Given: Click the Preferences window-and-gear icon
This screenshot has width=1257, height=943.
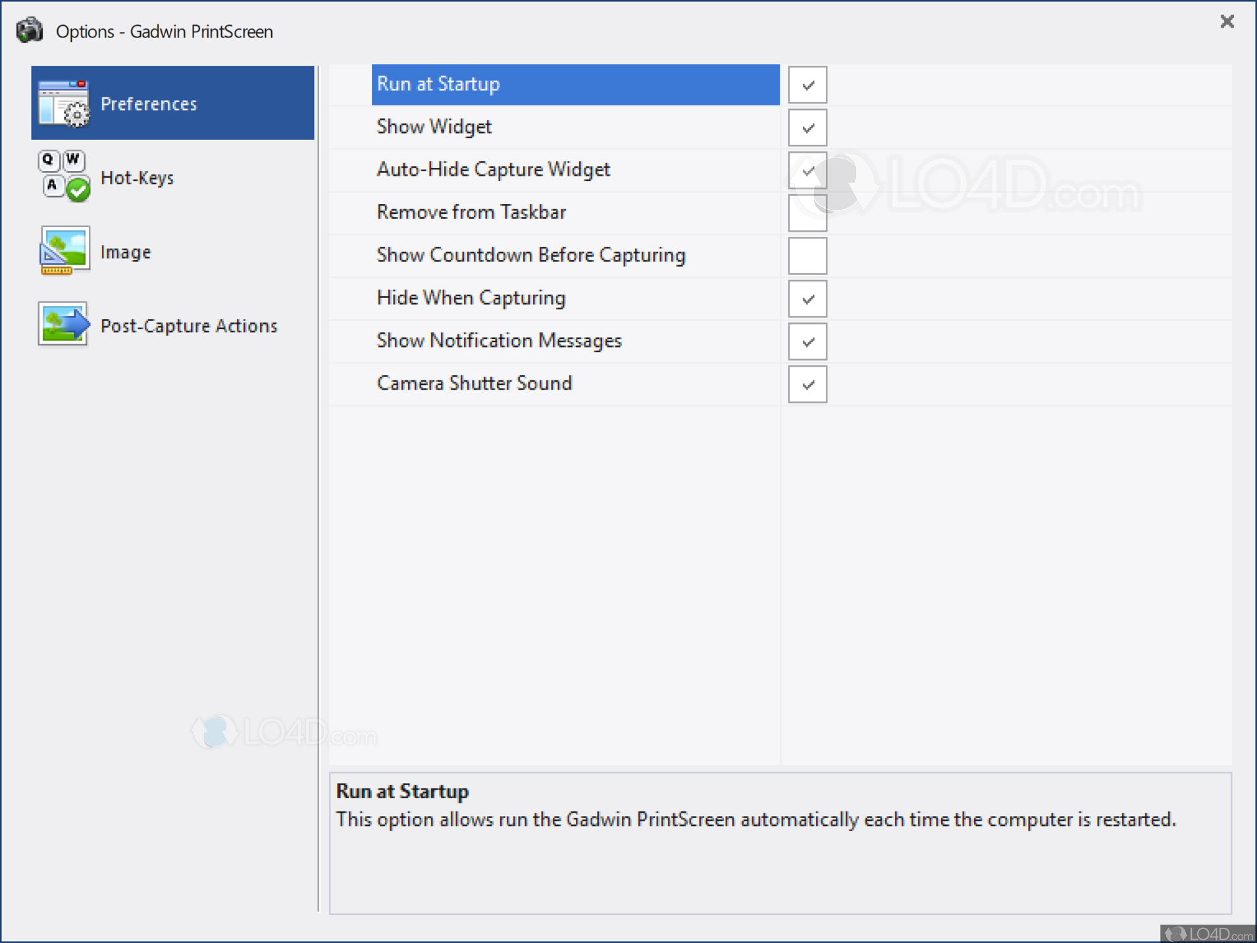Looking at the screenshot, I should click(x=64, y=103).
